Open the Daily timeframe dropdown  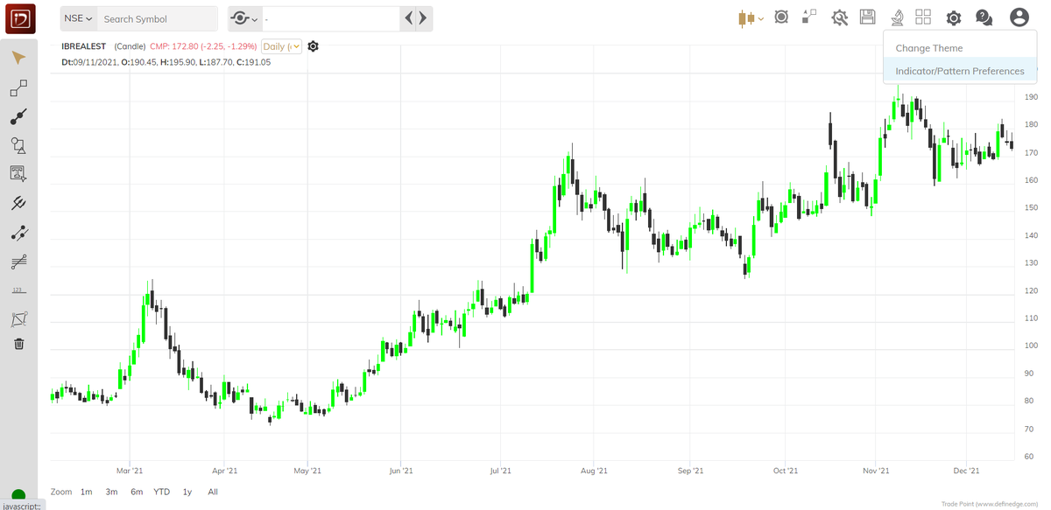280,46
